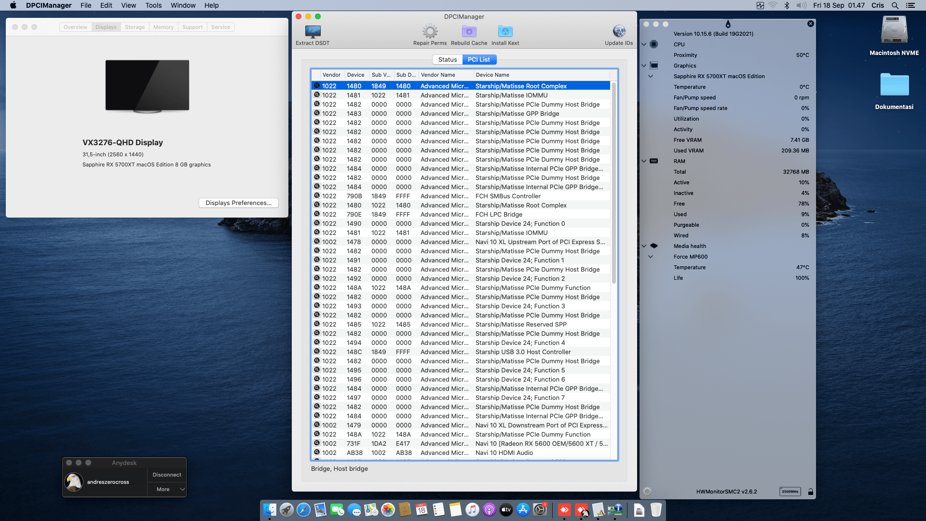The image size is (926, 521).
Task: Open the Support tab in About This Mac
Action: (192, 27)
